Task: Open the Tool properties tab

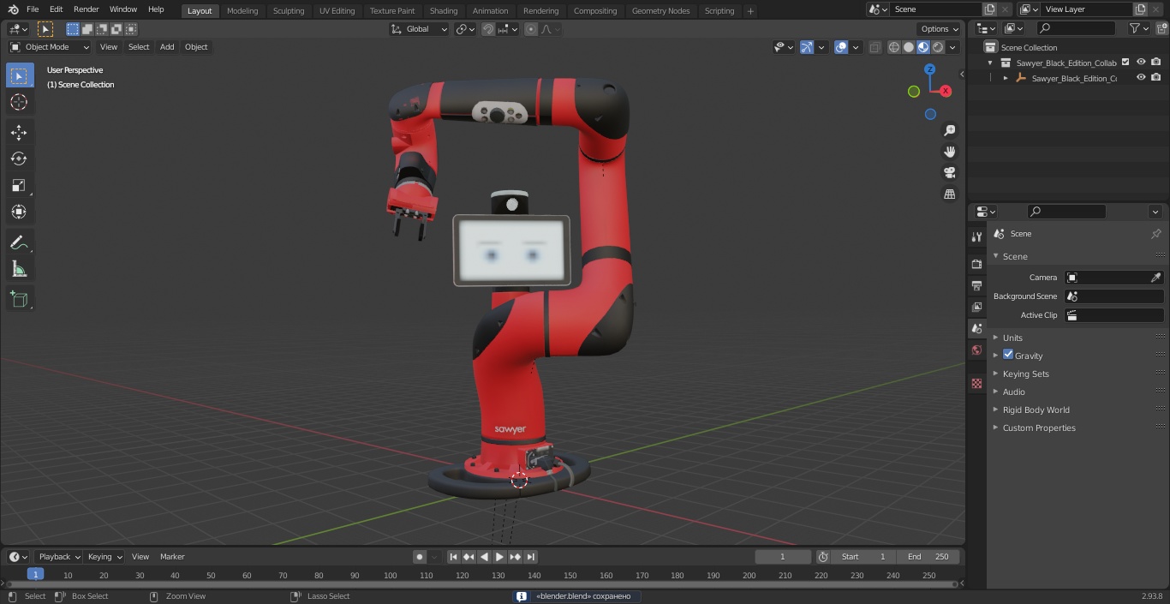Action: (x=976, y=237)
